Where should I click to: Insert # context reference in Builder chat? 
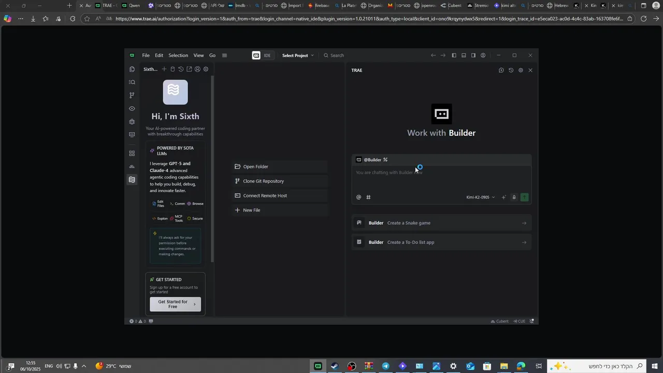(368, 197)
